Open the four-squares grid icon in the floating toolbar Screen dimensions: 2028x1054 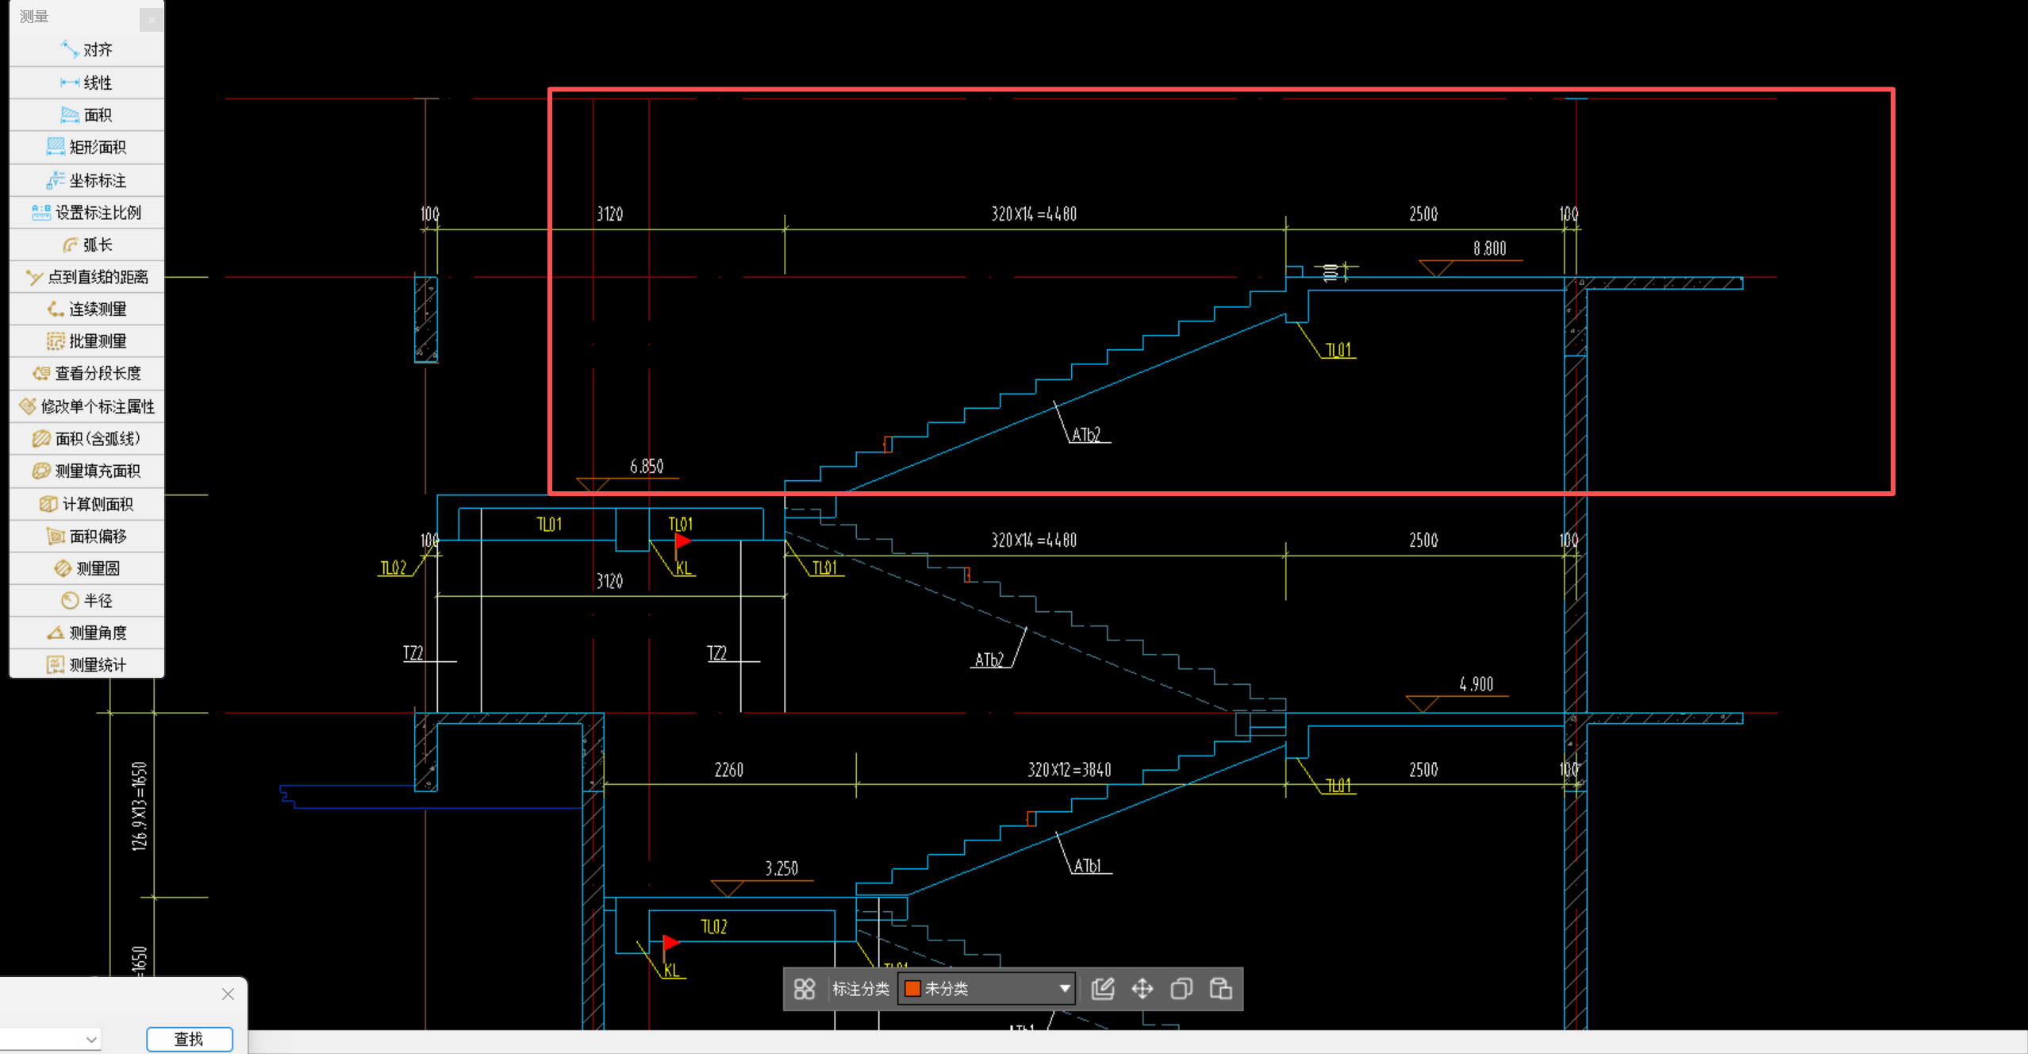(x=804, y=989)
